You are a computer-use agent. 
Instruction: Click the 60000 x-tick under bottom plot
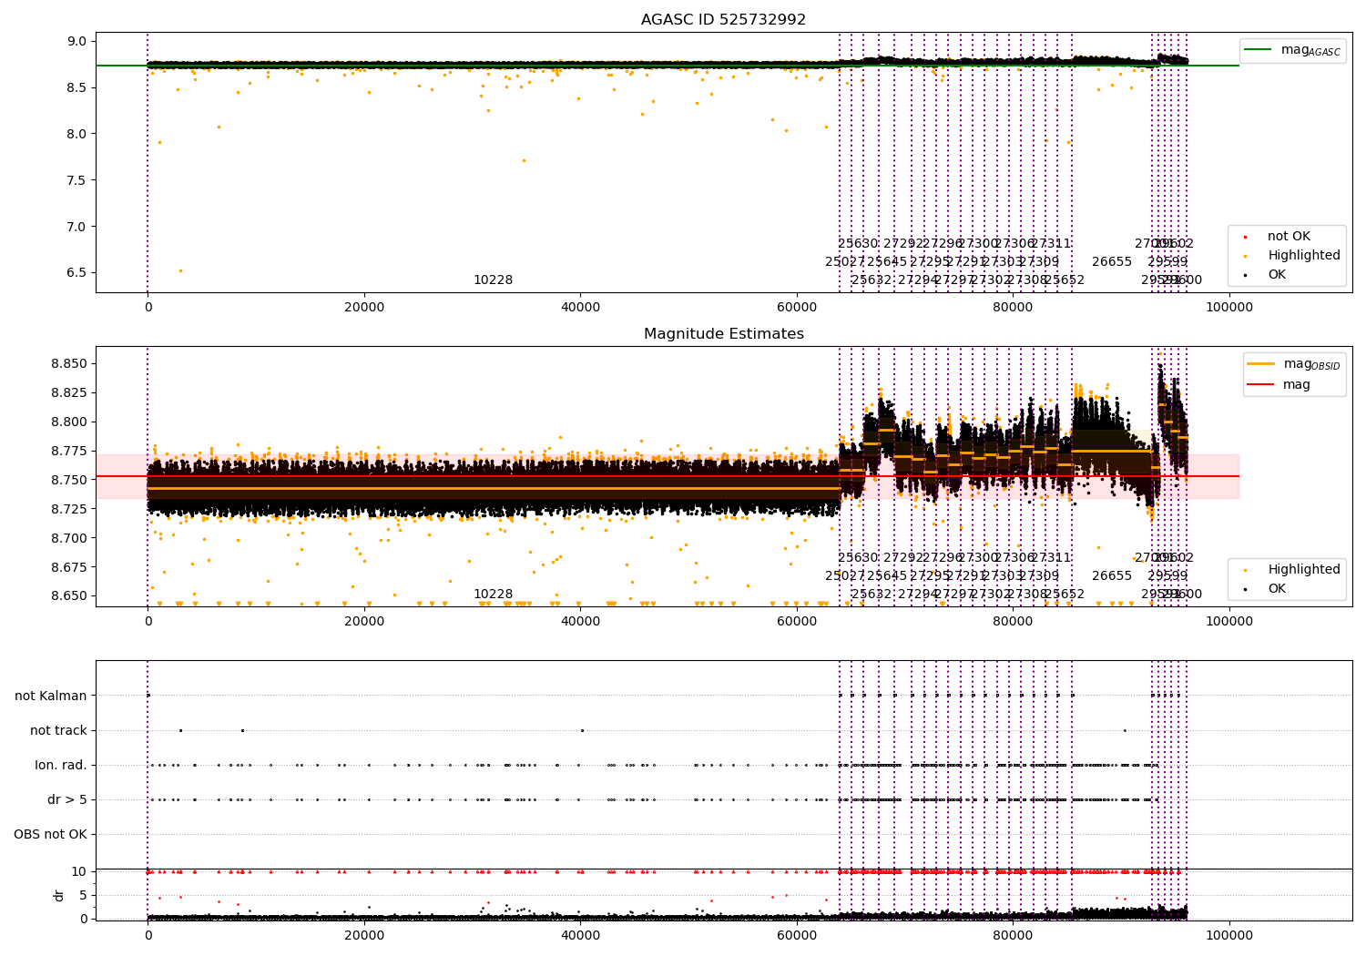pos(797,935)
